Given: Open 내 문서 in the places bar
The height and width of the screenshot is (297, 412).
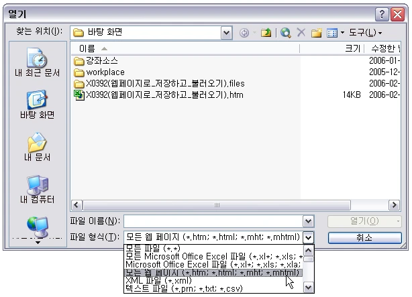Looking at the screenshot, I should 38,147.
